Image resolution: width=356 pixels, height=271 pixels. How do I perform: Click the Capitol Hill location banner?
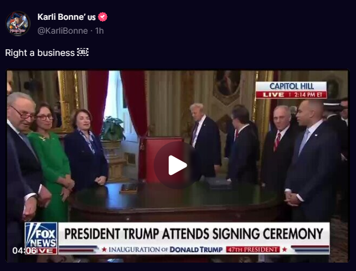291,87
